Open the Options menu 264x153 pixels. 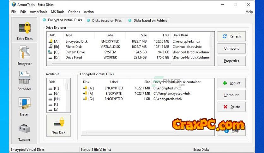tap(74, 12)
